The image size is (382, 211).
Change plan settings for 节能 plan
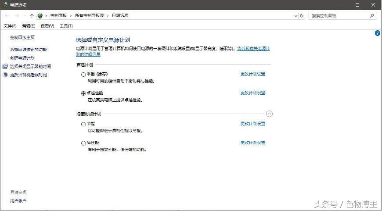click(x=253, y=124)
